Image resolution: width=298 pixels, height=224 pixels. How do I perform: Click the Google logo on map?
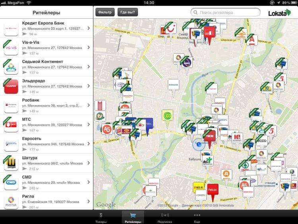point(106,205)
